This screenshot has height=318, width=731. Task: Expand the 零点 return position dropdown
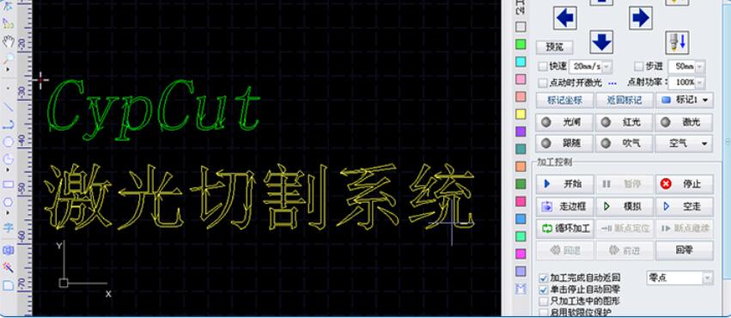[708, 278]
